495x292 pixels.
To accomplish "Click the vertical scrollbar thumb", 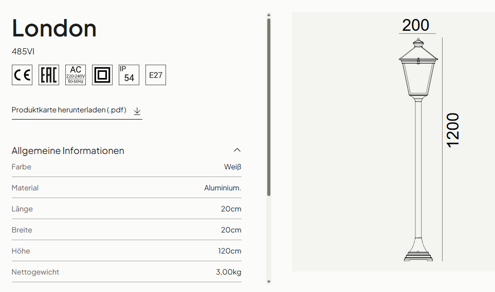I will click(269, 107).
